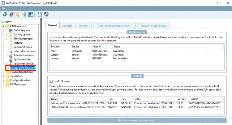Click the Document types page icon
Screen dimensions: 232x125
click(11, 47)
